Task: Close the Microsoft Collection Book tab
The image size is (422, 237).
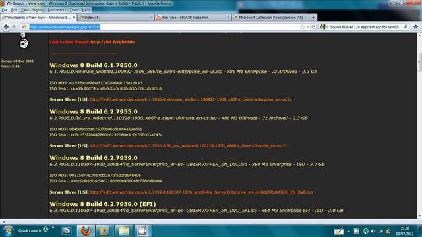Action: pyautogui.click(x=305, y=18)
